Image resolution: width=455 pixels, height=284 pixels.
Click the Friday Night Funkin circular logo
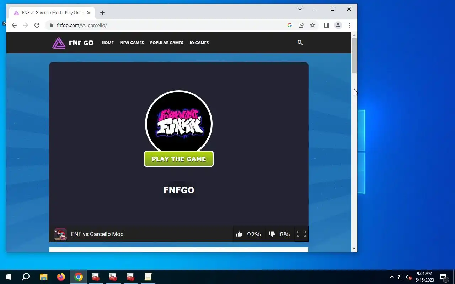pos(179,124)
